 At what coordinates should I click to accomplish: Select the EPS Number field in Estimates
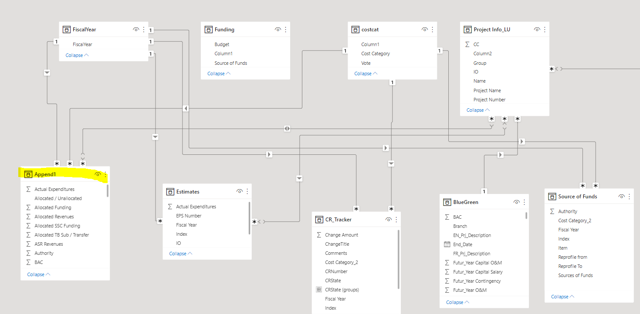coord(189,216)
